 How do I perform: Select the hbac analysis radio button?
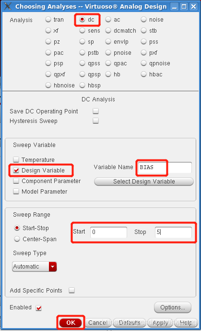[x=143, y=74]
